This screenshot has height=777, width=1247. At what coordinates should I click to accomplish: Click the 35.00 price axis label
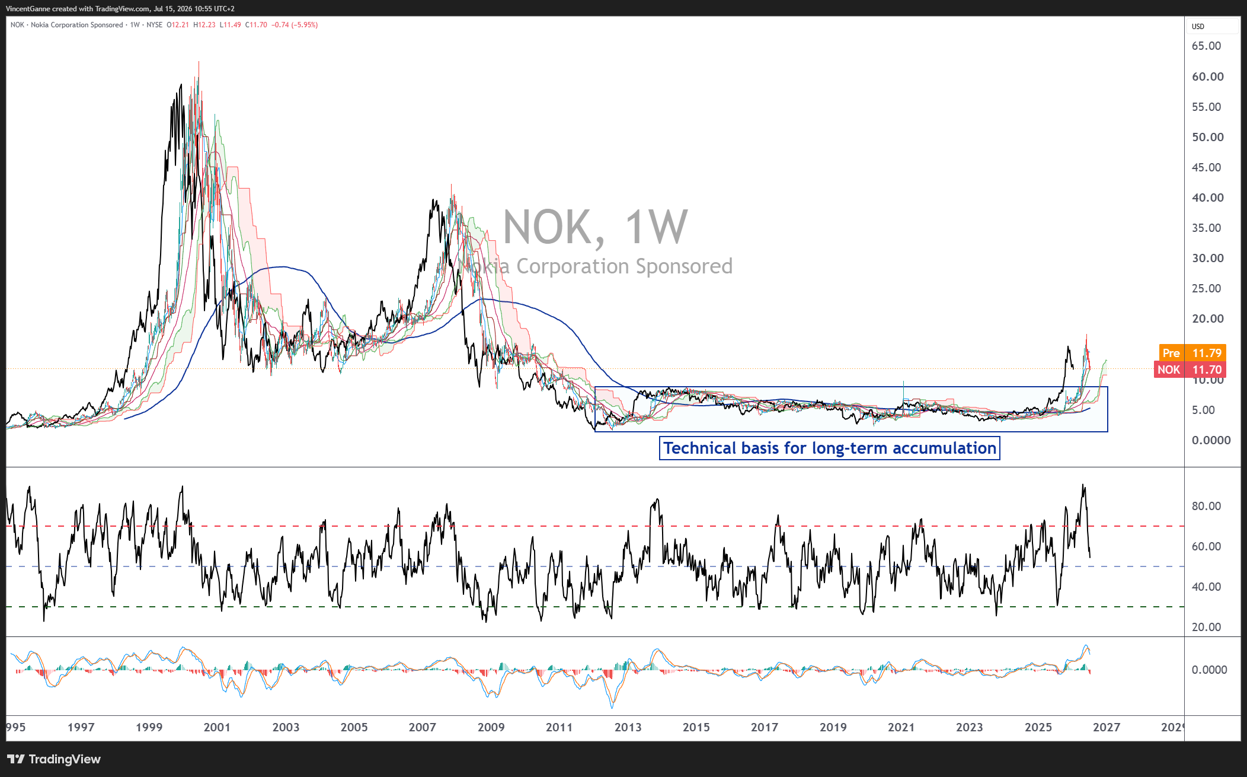(1207, 228)
